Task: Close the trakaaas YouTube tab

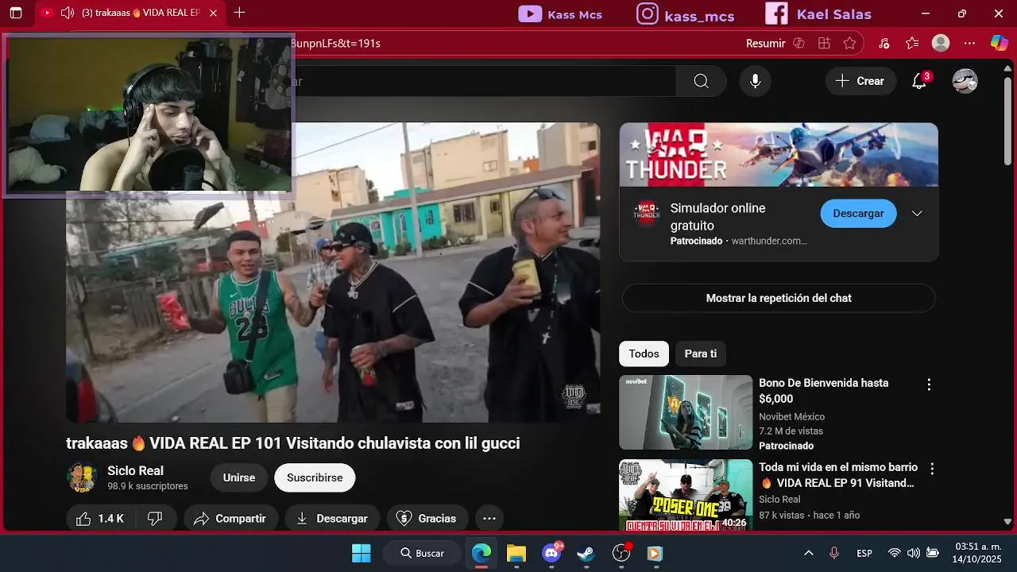Action: 212,14
